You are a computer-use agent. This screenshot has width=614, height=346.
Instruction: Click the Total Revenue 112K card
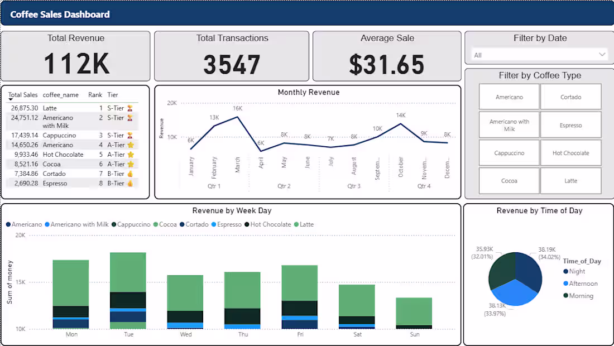(x=75, y=56)
